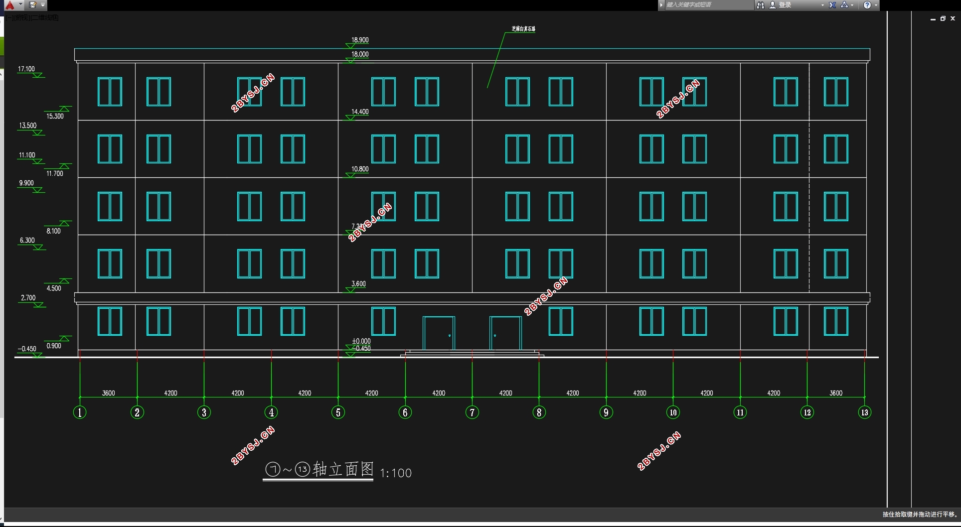Image resolution: width=961 pixels, height=527 pixels.
Task: Click the 11.700 elevation label
Action: click(55, 173)
